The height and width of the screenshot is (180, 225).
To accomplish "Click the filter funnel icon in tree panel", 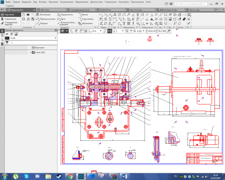I will 7,43.
